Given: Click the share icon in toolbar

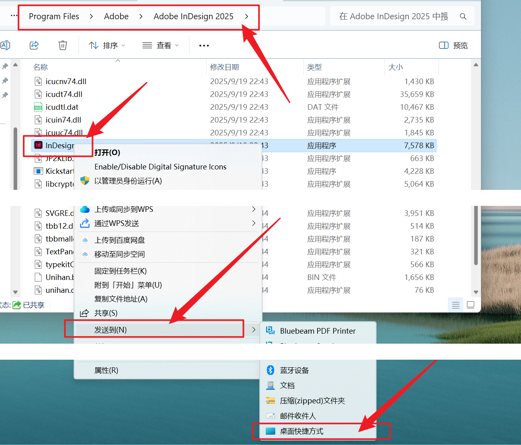Looking at the screenshot, I should tap(34, 45).
